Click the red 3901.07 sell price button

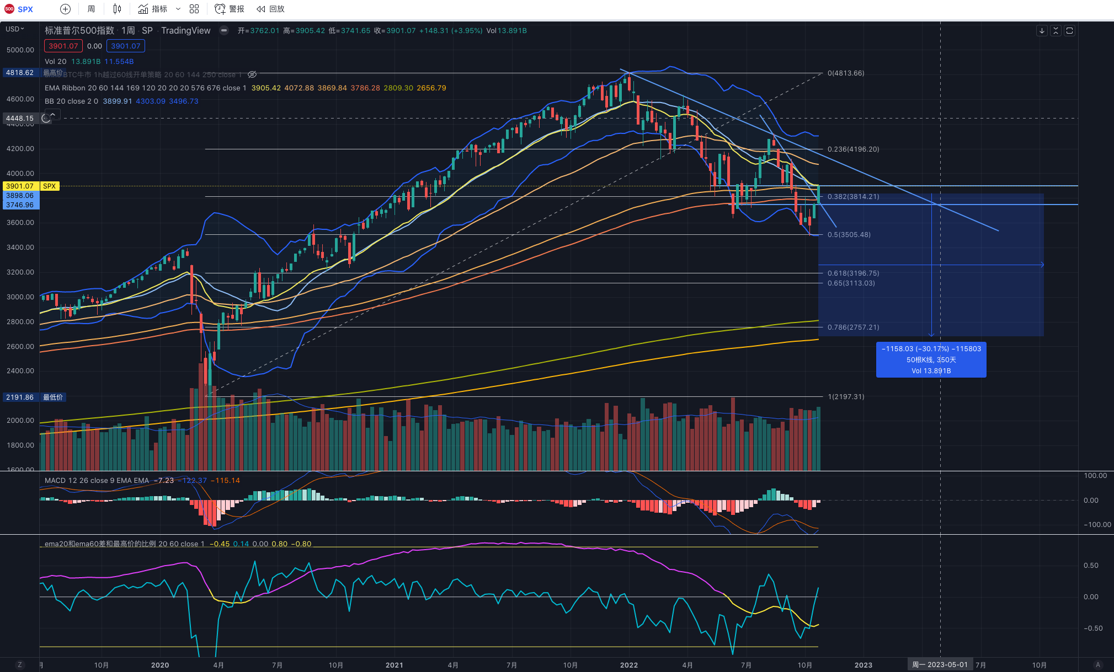click(x=63, y=46)
